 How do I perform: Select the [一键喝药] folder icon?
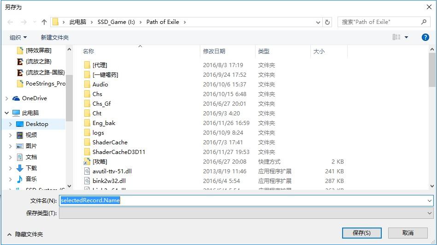click(87, 75)
